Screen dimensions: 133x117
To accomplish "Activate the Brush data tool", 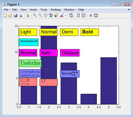I will coord(61,16).
